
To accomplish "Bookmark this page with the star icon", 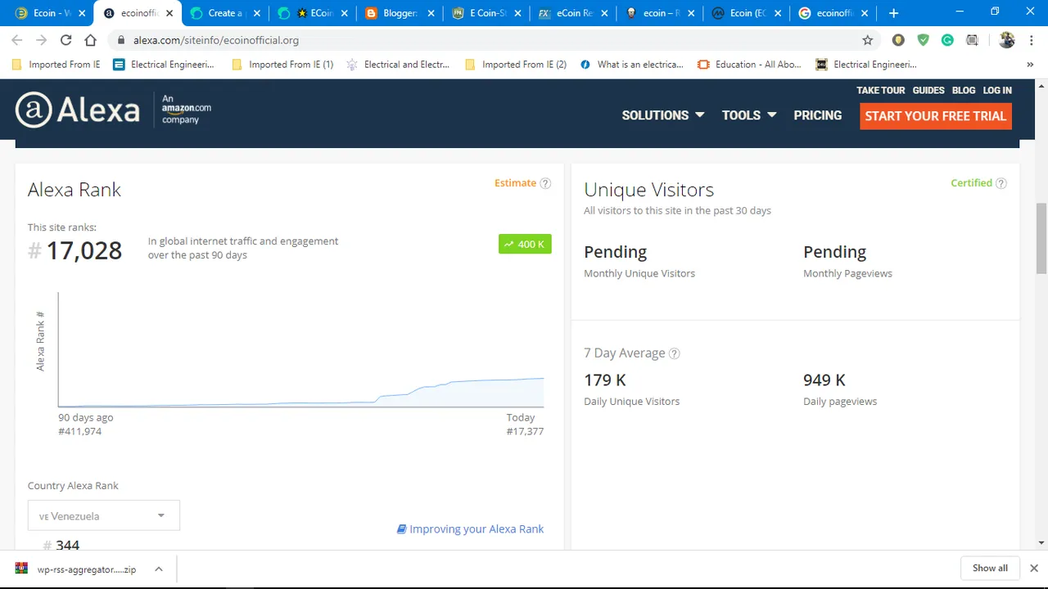I will (x=868, y=40).
